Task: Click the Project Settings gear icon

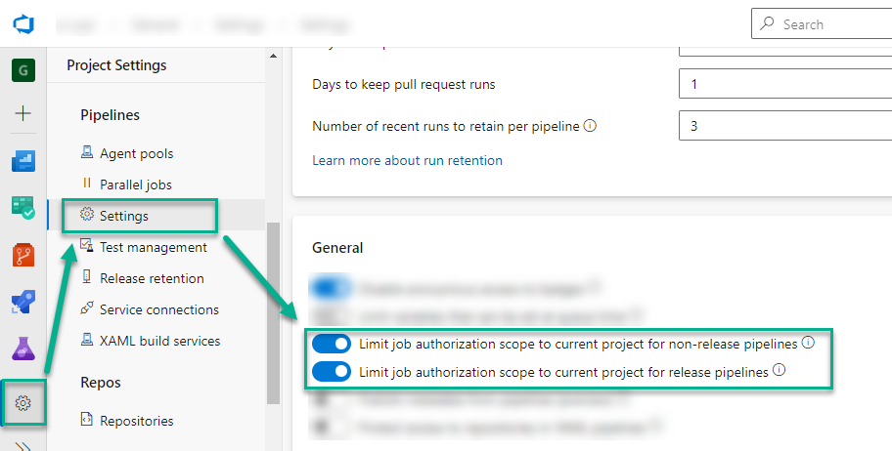Action: click(23, 403)
